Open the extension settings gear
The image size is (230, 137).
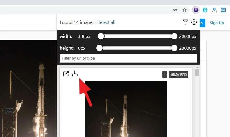pos(194,22)
